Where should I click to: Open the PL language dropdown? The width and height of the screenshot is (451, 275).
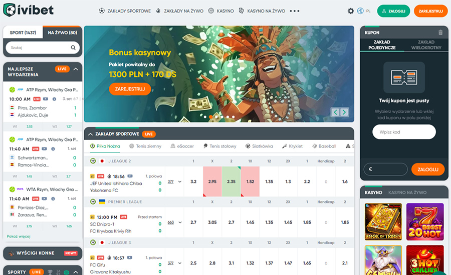pos(368,11)
